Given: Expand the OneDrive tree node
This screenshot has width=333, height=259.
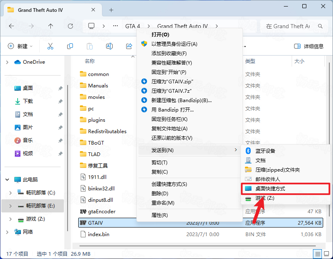Looking at the screenshot, I should (7, 62).
